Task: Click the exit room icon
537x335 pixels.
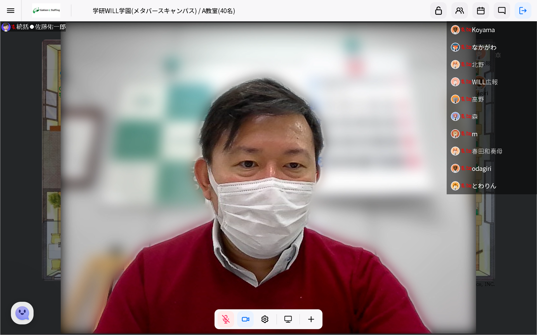Action: [x=523, y=11]
